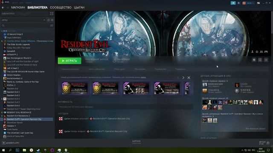Select Geneshift in the library list
Image resolution: width=273 pixels, height=153 pixels.
click(11, 51)
